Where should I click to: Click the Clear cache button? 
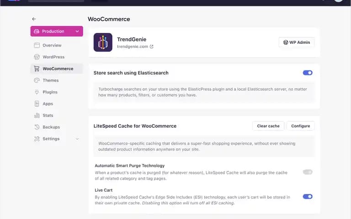pos(268,126)
